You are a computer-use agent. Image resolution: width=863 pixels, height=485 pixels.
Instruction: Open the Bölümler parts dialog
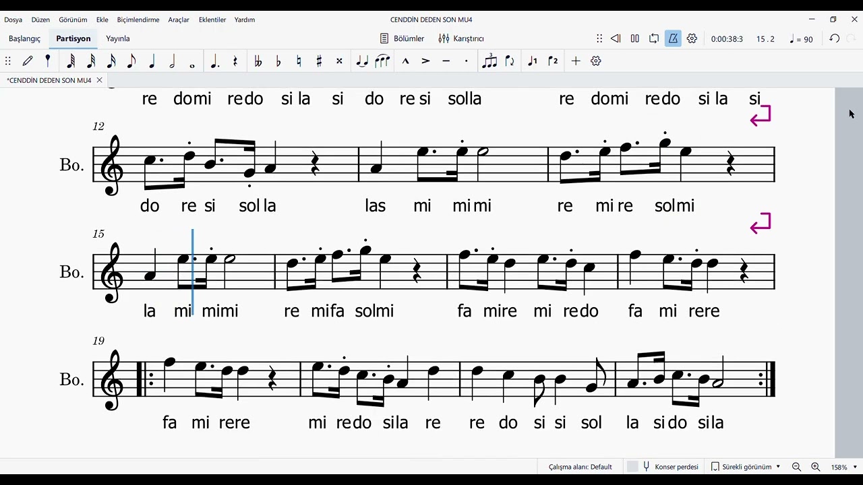click(402, 38)
